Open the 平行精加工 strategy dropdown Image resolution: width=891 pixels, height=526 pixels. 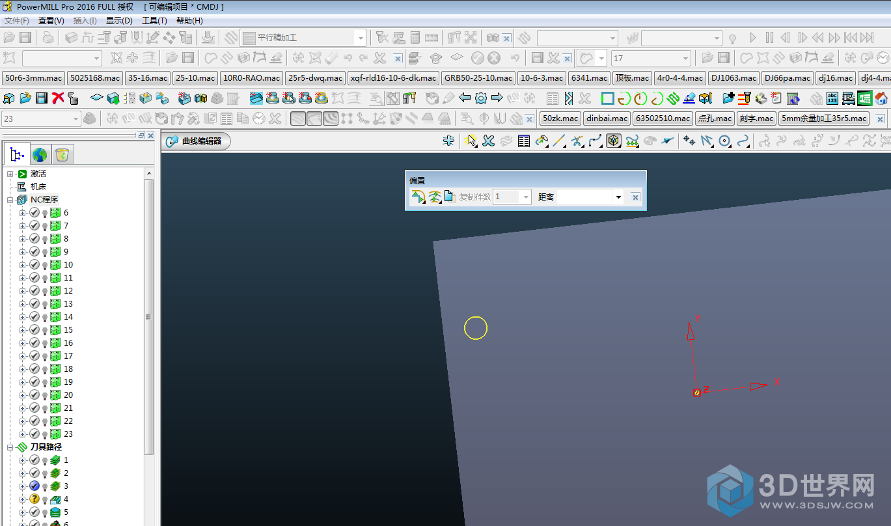[x=360, y=38]
